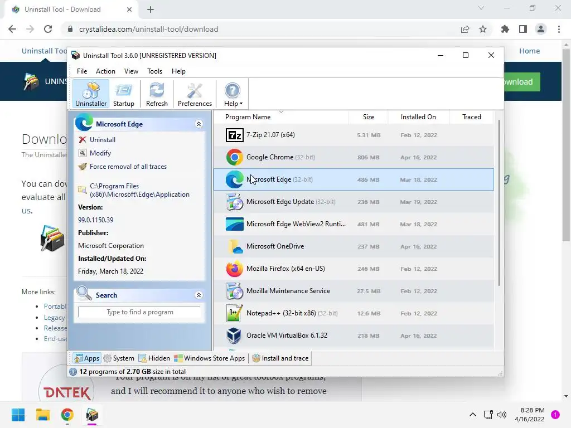
Task: Open the Edge install folder path
Action: [139, 191]
